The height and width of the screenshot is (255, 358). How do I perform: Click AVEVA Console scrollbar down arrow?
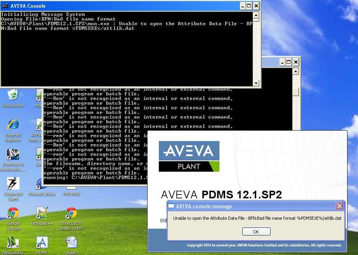pyautogui.click(x=256, y=83)
